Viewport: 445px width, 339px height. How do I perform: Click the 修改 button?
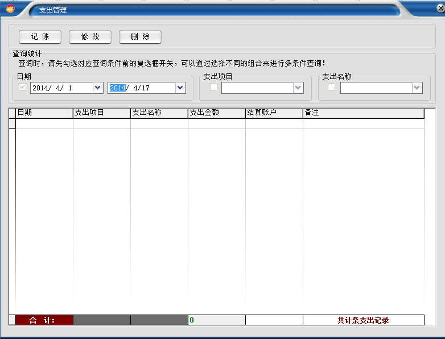[x=90, y=37]
